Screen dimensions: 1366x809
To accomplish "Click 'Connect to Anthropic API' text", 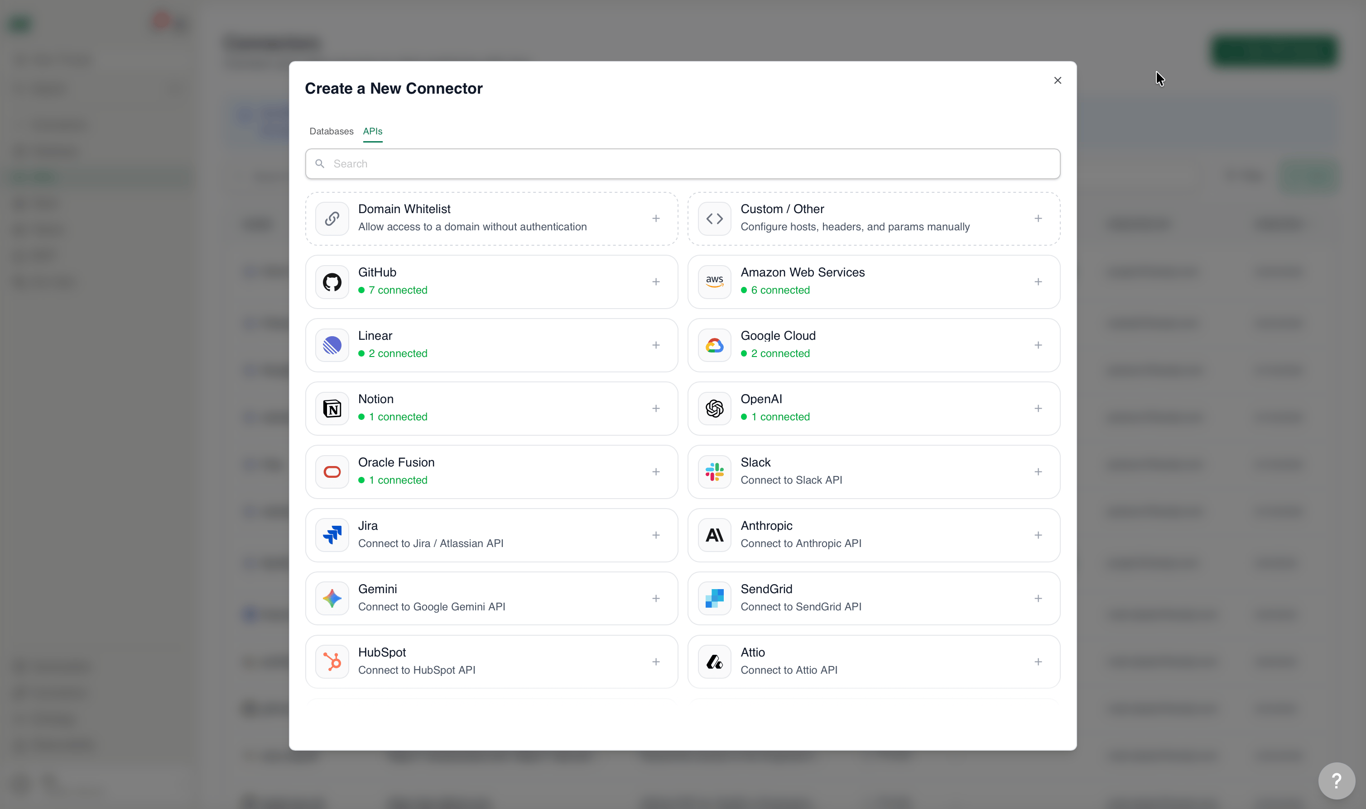I will 801,543.
